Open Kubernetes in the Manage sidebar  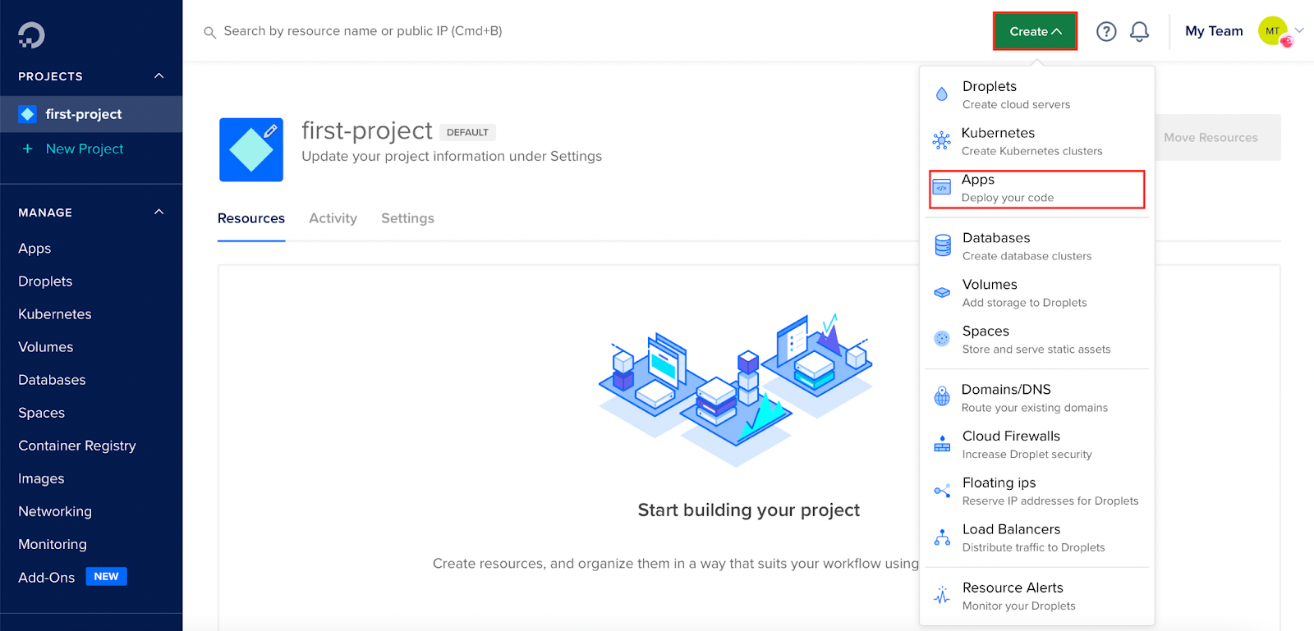click(55, 314)
